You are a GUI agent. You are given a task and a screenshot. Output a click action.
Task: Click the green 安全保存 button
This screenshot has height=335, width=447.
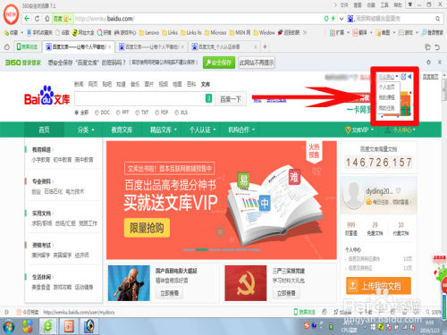[x=219, y=63]
